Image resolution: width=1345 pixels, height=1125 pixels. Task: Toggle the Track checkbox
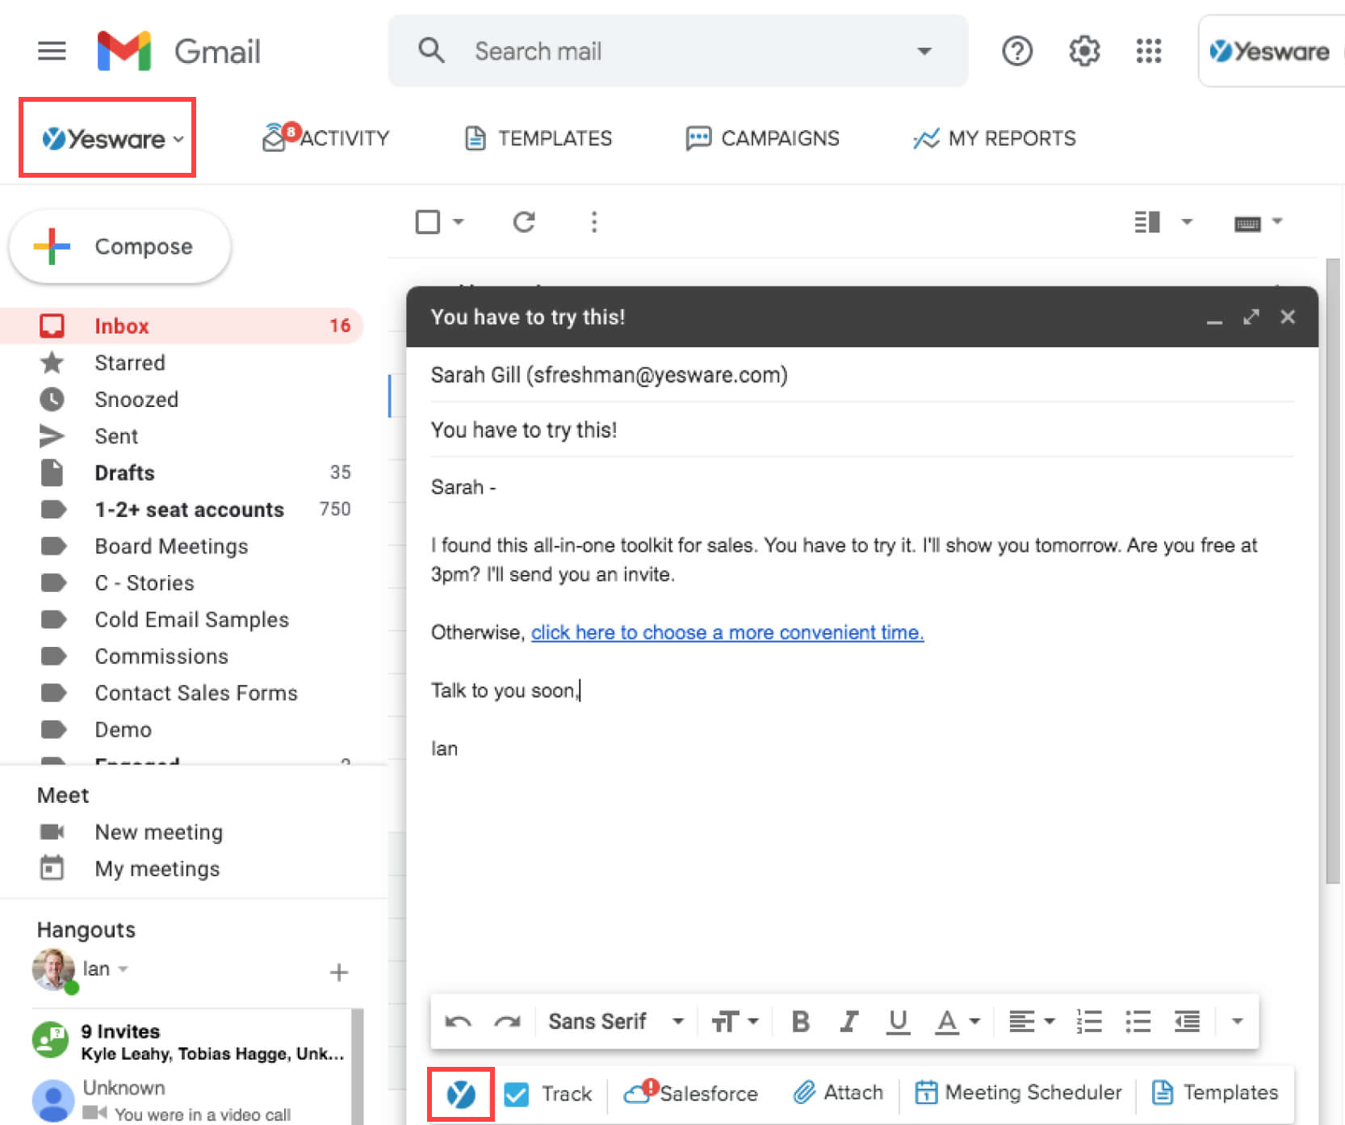click(x=516, y=1094)
